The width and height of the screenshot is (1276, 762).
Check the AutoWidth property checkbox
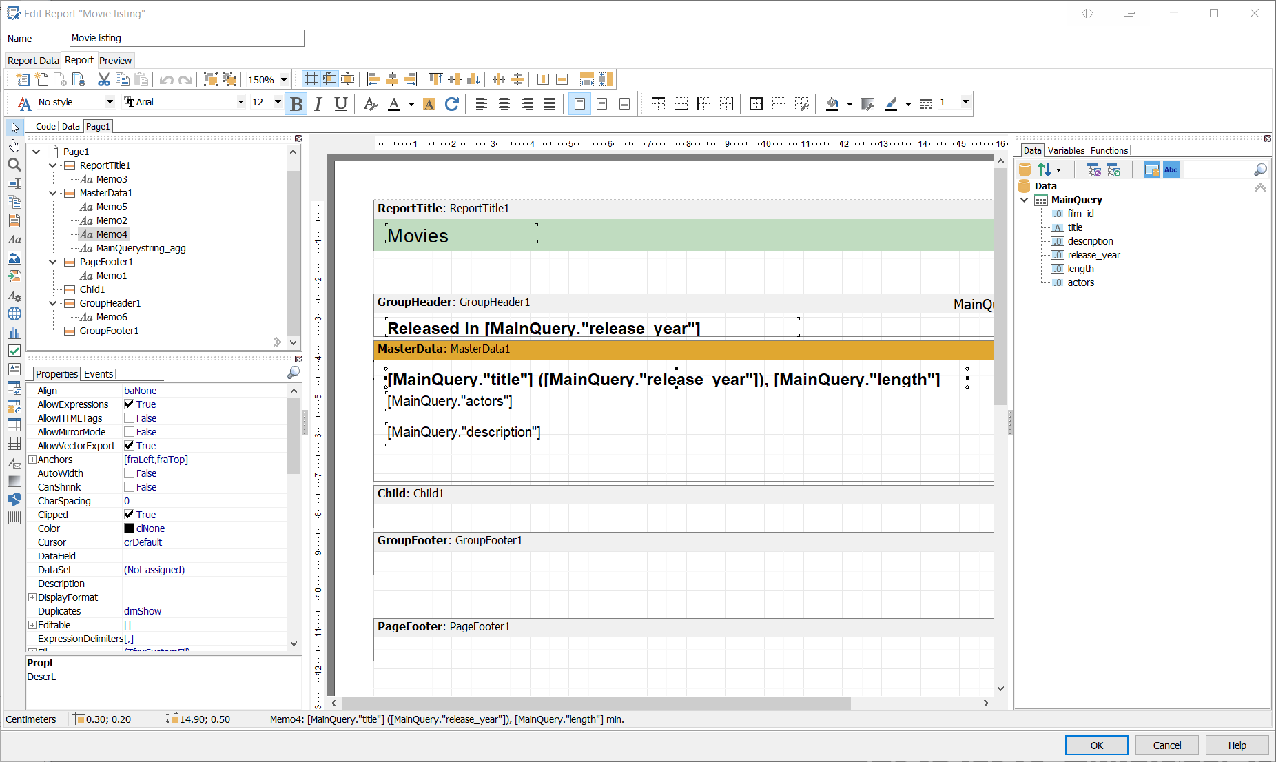click(129, 473)
